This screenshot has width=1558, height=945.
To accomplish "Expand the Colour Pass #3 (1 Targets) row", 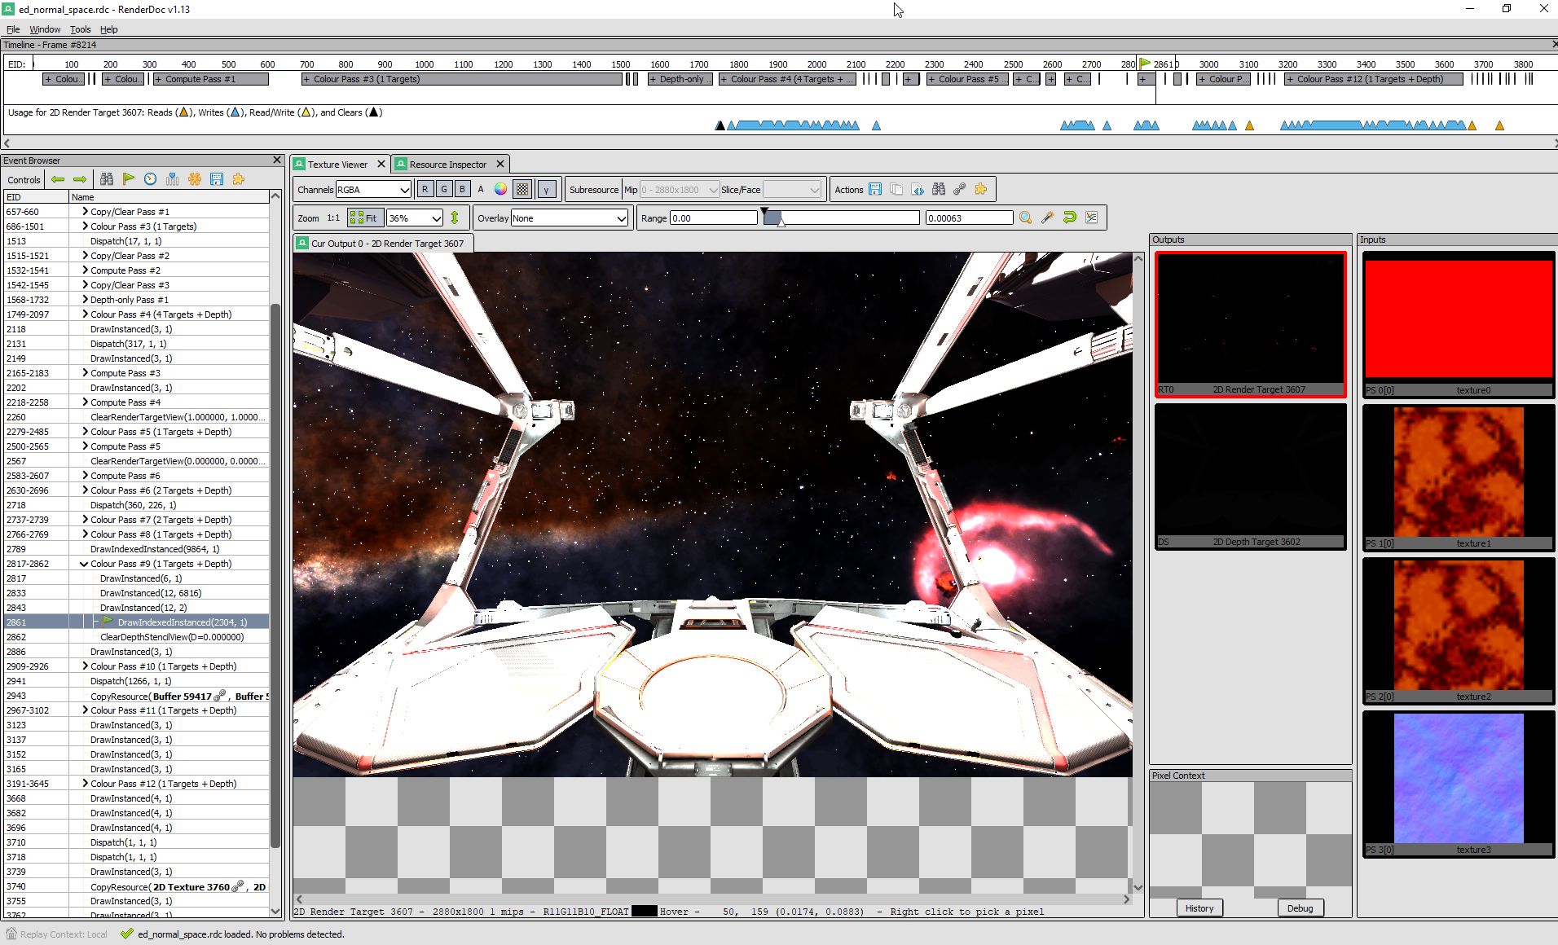I will coord(85,226).
